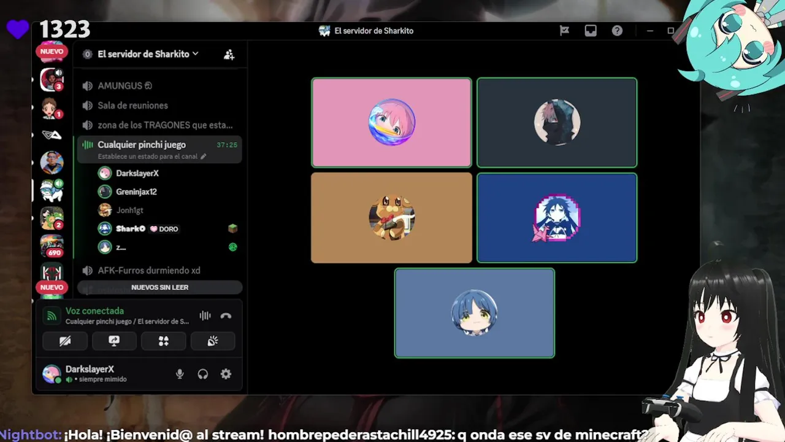Click the dark gray participant video tile

point(557,123)
